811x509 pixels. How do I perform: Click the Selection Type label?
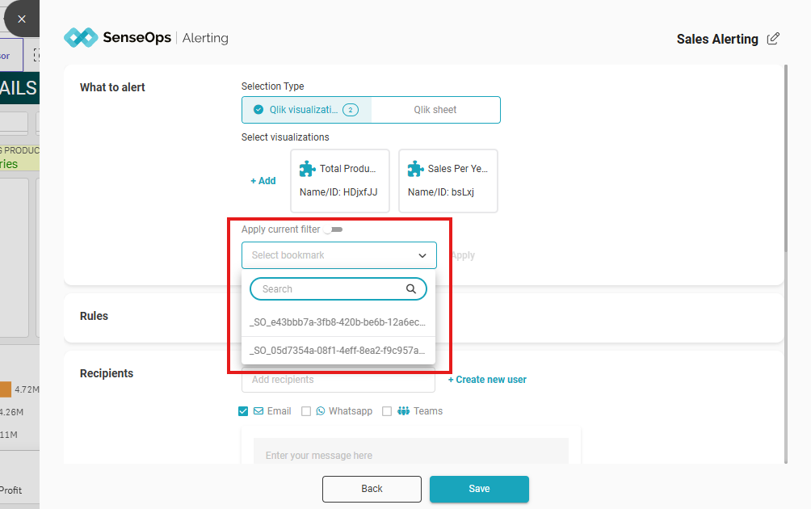(x=272, y=86)
